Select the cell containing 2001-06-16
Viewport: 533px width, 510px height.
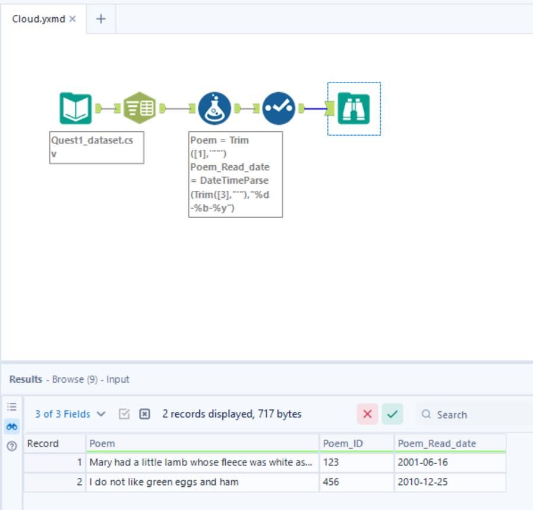(449, 462)
